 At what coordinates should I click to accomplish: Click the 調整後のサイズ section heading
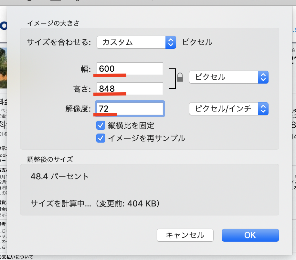click(50, 159)
